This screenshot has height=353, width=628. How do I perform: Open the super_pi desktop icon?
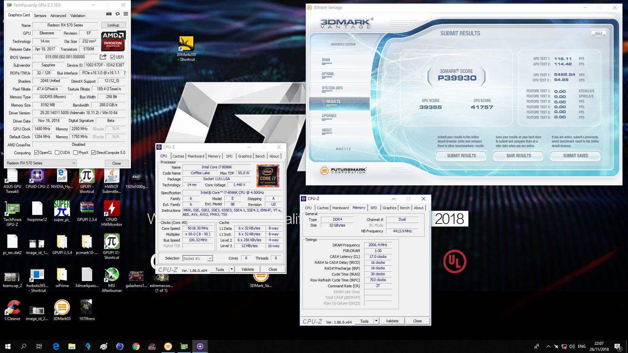[x=62, y=211]
